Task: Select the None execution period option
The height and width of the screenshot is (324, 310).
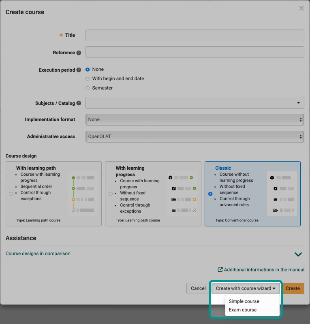Action: (x=88, y=69)
